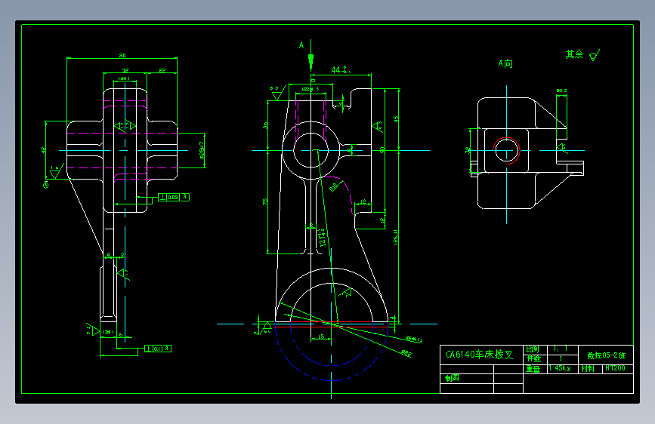The width and height of the screenshot is (655, 424).
Task: Click the "80" overall width dimension
Action: (122, 55)
